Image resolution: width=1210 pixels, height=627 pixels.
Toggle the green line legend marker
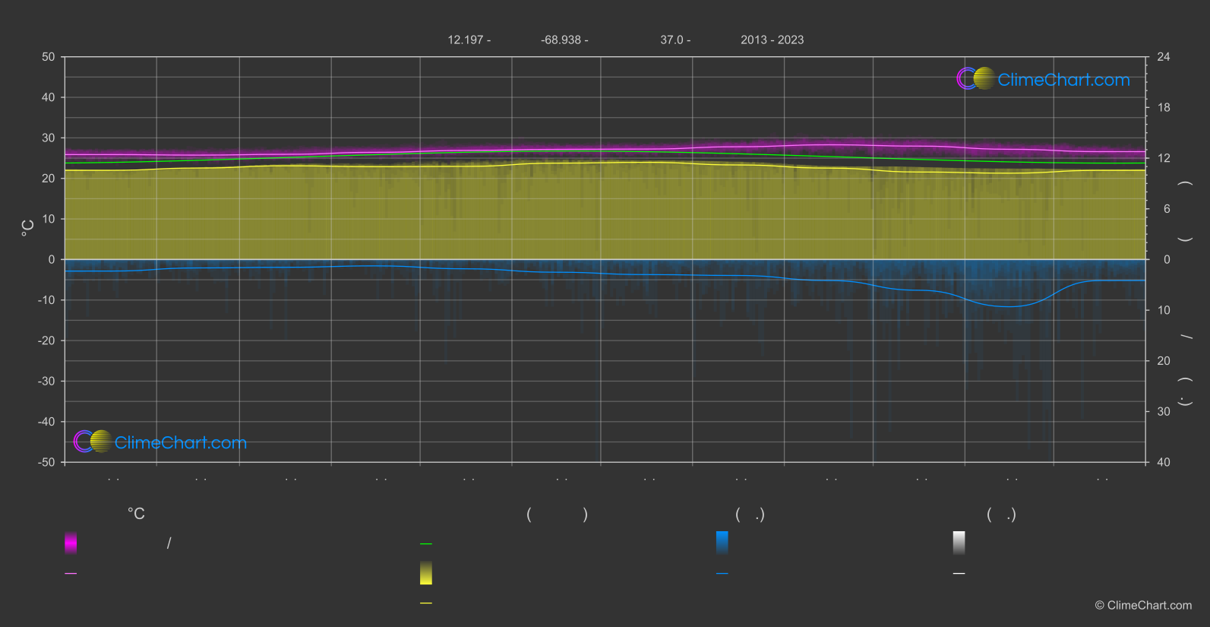coord(426,544)
